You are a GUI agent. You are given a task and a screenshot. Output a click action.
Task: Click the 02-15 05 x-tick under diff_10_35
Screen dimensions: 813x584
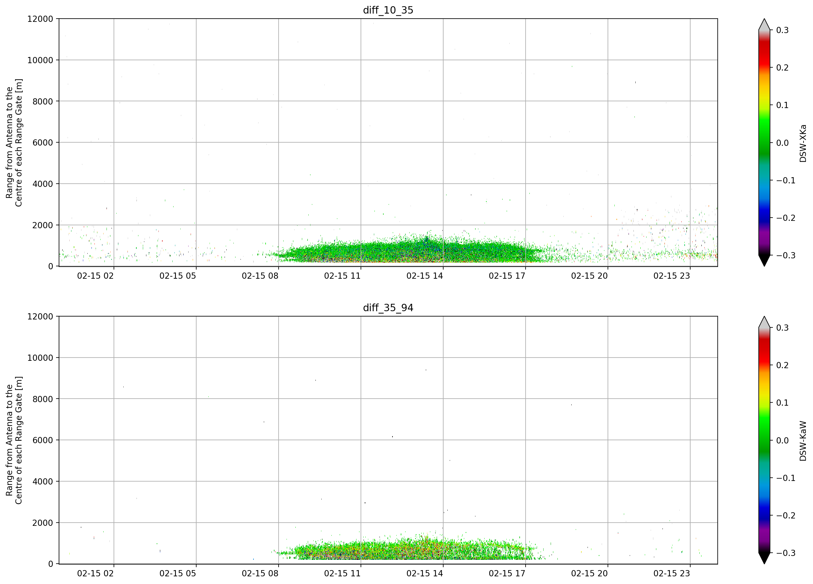coord(178,276)
